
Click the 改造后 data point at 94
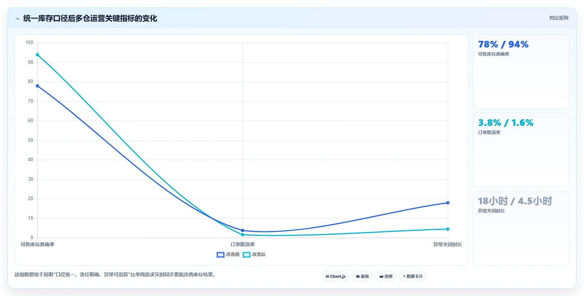(37, 55)
